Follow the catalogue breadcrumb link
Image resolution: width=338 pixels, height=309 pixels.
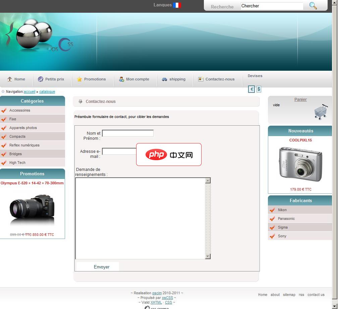(47, 92)
